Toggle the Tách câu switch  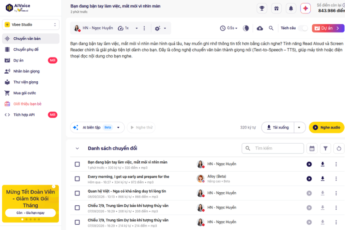pos(303,28)
